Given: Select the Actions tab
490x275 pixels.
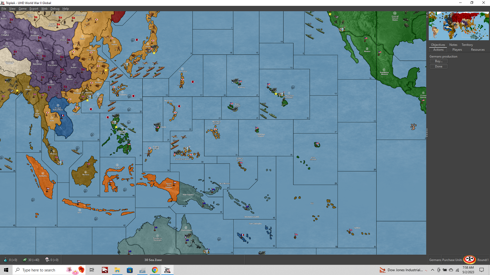Looking at the screenshot, I should 438,50.
